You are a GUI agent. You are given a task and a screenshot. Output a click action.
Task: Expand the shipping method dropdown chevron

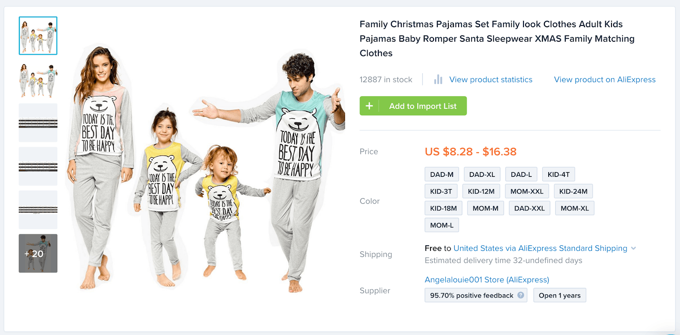[x=634, y=248]
